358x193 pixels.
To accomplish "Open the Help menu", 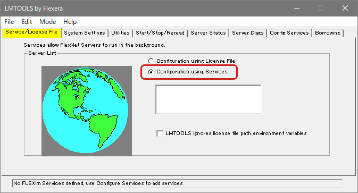I will [70, 22].
